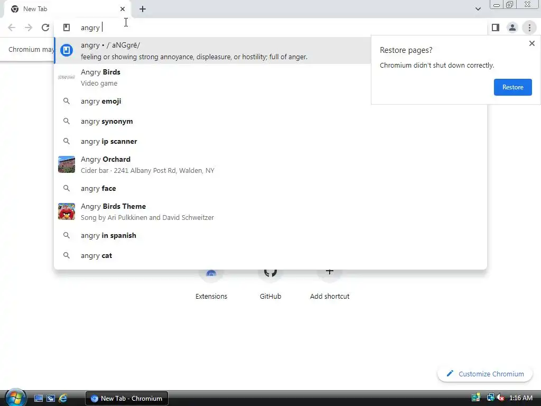Screen dimensions: 541x406
Task: Click the Angry Orchard thumbnail image
Action: click(x=67, y=164)
